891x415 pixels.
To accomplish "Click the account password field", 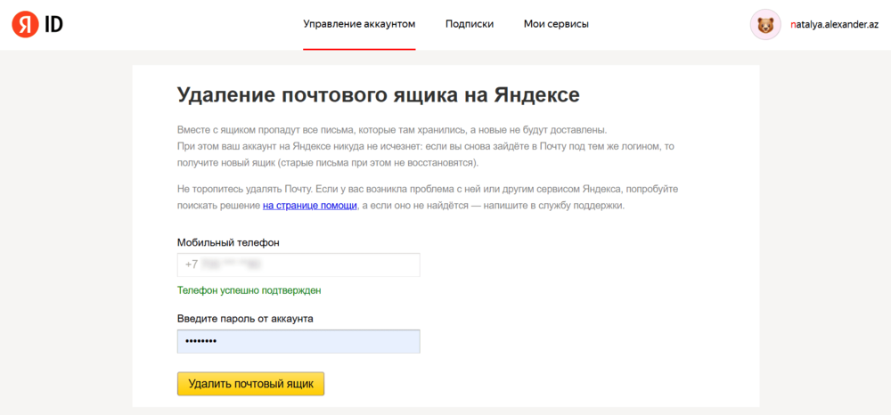I will click(298, 341).
